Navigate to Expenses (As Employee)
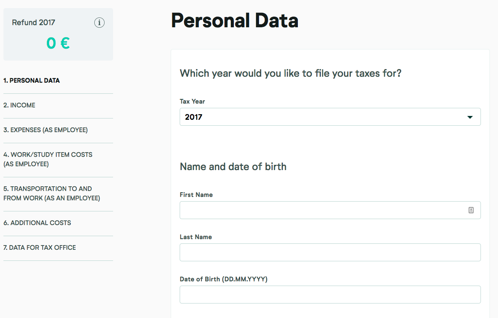The width and height of the screenshot is (498, 318). 46,130
